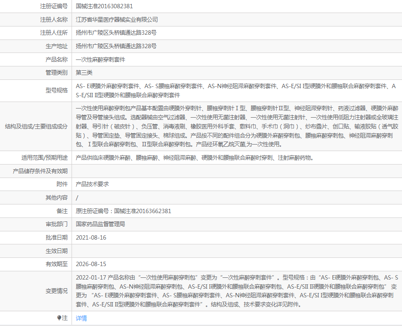
Task: Click the 适用范围/预期用途 row label
Action: tap(45, 158)
